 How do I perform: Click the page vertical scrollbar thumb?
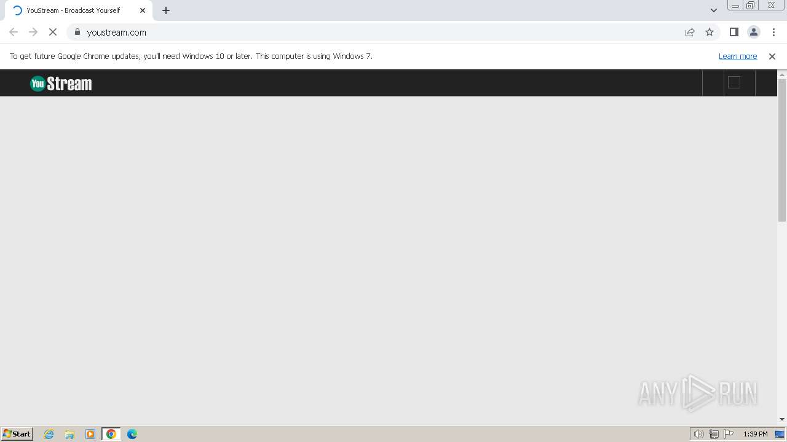(x=782, y=150)
